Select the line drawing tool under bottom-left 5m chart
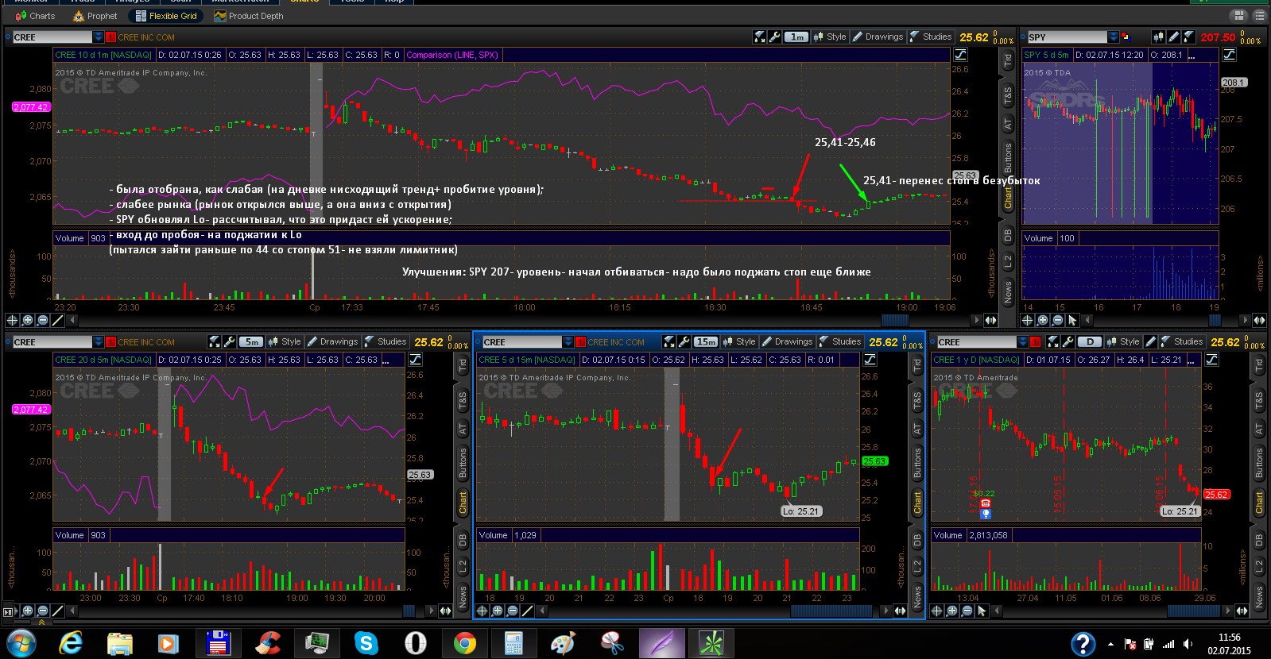 (x=57, y=611)
